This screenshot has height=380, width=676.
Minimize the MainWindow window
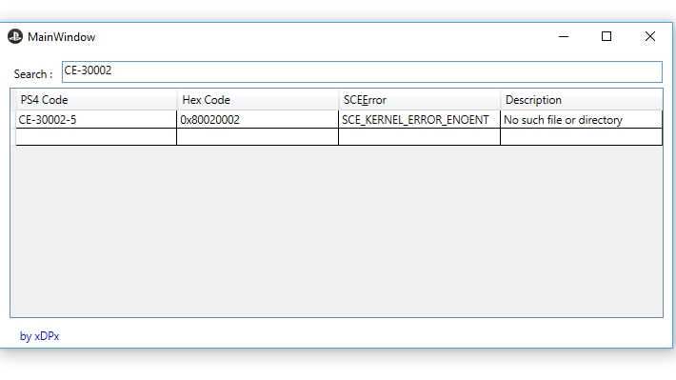pos(564,36)
